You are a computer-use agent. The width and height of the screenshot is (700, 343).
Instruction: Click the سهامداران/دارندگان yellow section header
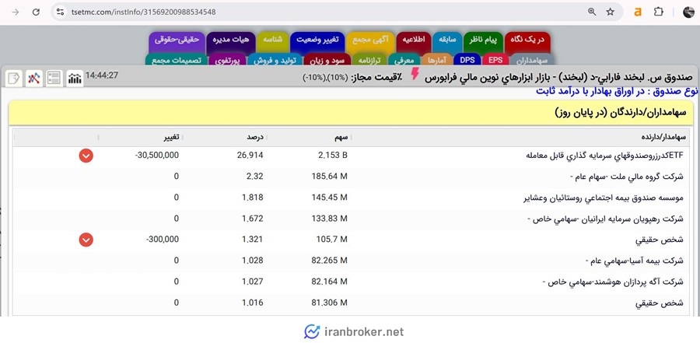[352, 113]
